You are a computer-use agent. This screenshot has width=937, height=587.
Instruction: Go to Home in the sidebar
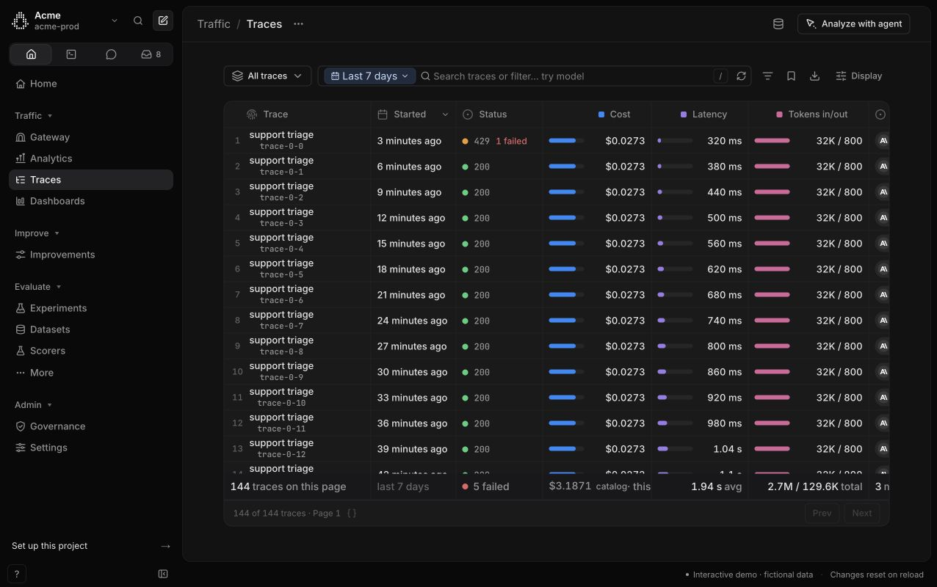click(x=91, y=84)
